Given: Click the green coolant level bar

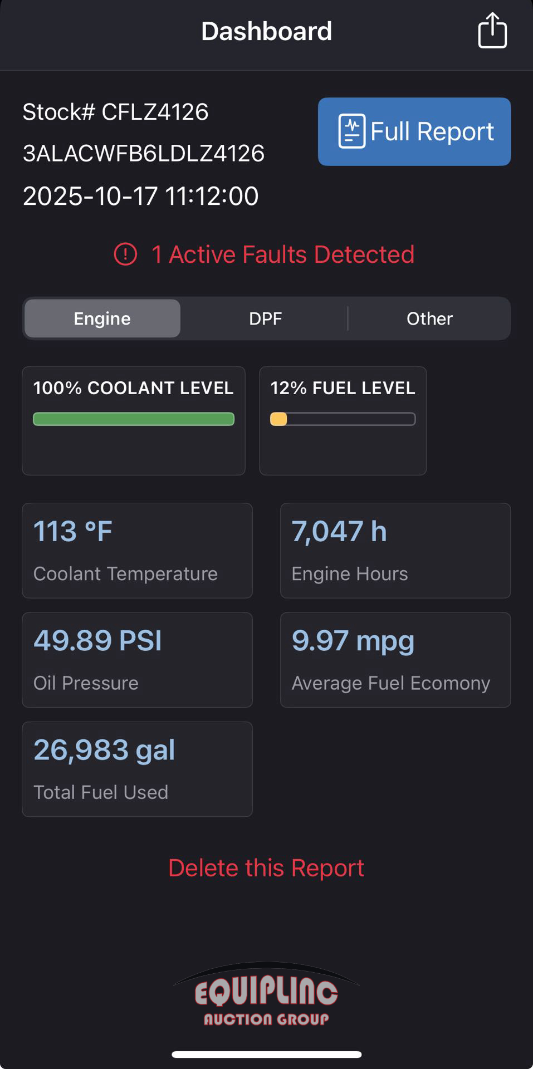Looking at the screenshot, I should coord(134,419).
